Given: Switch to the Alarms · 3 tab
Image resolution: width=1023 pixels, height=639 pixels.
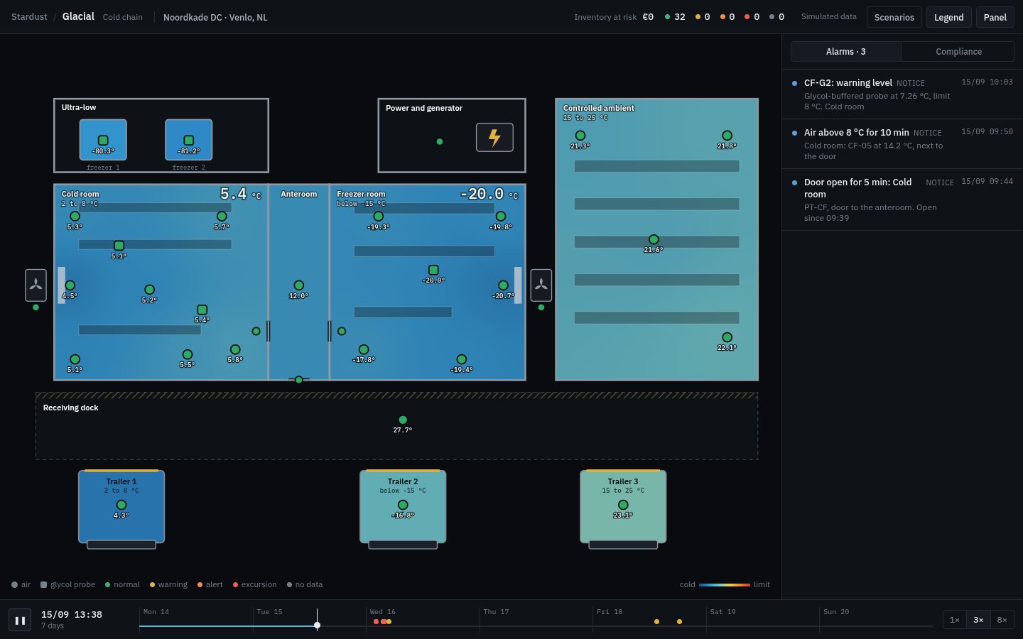Looking at the screenshot, I should coord(846,51).
